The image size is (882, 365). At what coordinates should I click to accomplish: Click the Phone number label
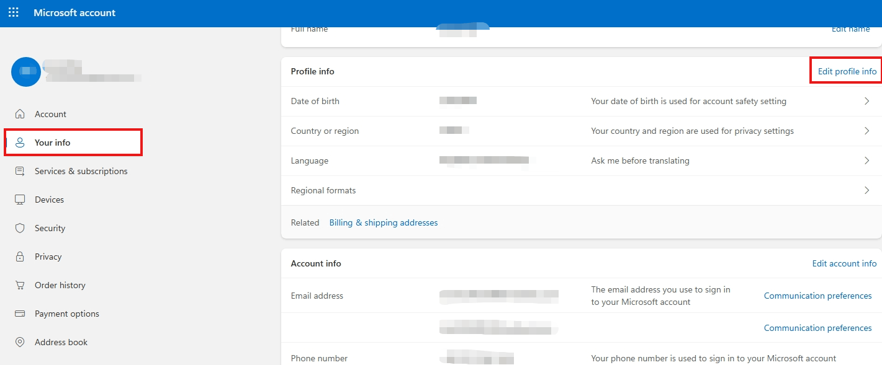pos(319,358)
